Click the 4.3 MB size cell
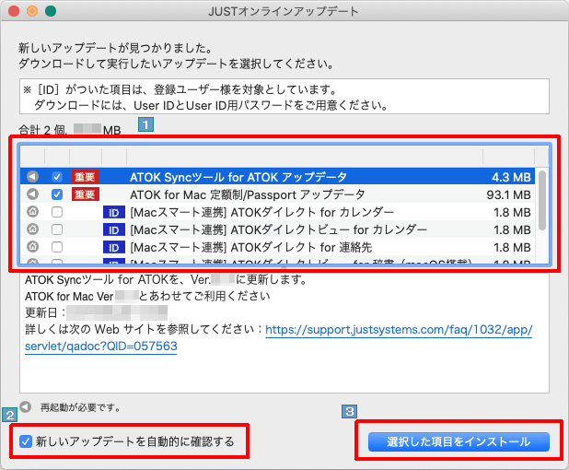569x470 pixels. pos(511,177)
